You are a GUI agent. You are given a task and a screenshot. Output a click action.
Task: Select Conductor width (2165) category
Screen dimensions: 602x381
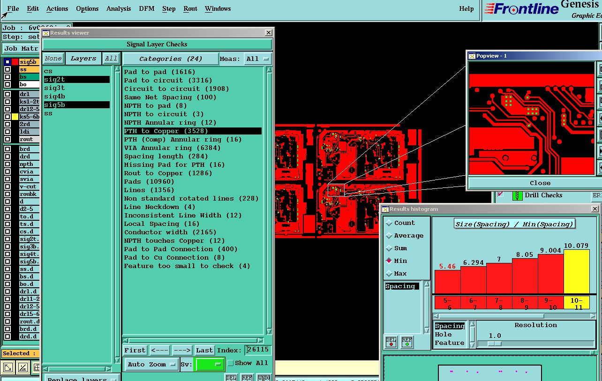point(170,232)
